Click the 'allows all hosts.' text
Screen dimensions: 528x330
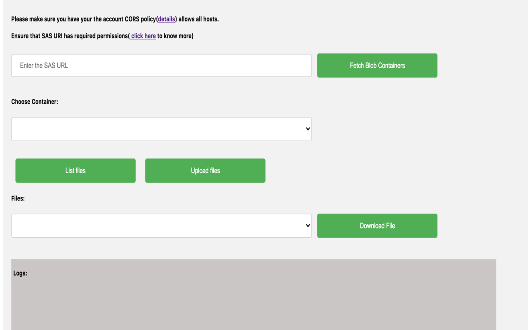click(199, 19)
